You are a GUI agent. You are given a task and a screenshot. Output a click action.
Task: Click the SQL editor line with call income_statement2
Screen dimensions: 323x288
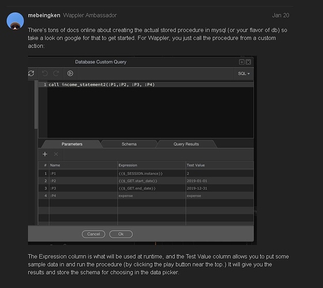(x=146, y=85)
